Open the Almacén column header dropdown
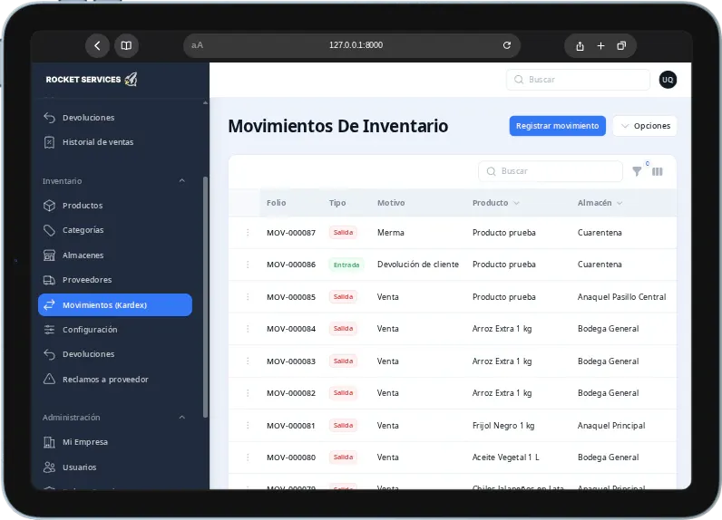Viewport: 722px width, 520px height. pos(620,203)
